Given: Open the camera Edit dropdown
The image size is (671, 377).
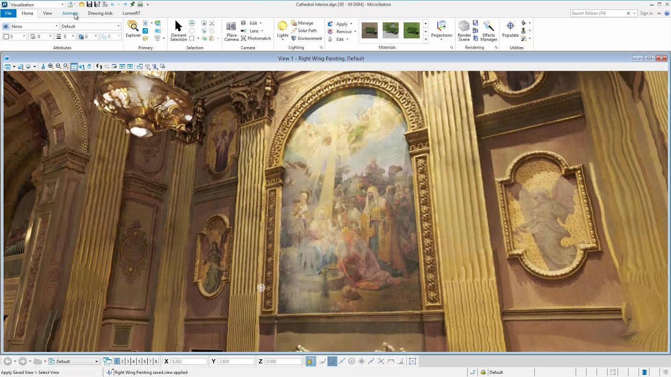Looking at the screenshot, I should pyautogui.click(x=252, y=23).
